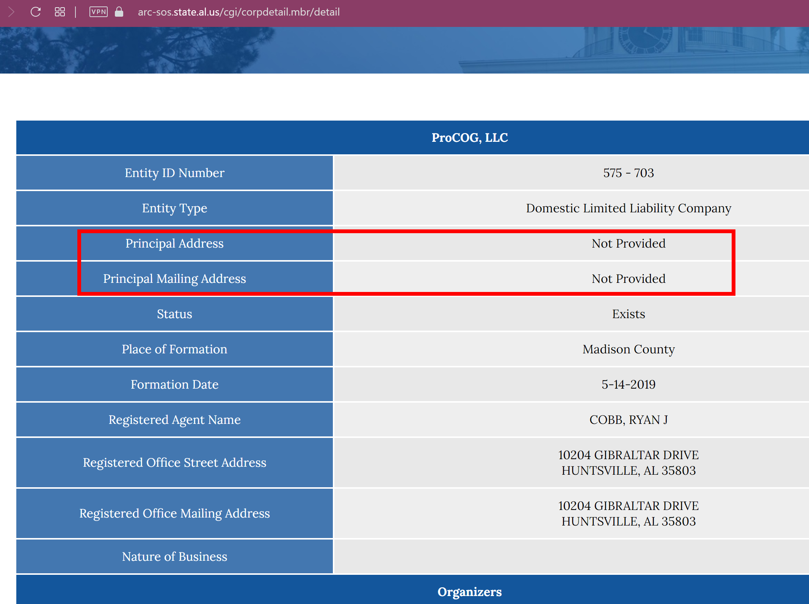Select the Registered Office Mailing Address value
Viewport: 809px width, 604px height.
pyautogui.click(x=629, y=513)
